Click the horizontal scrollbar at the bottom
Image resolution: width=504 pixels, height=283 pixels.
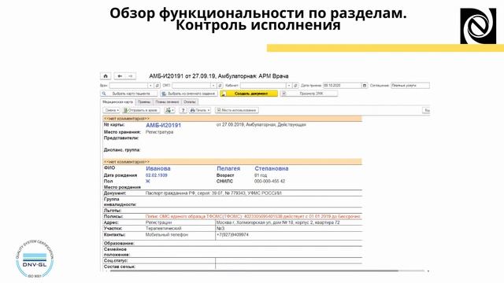point(254,271)
